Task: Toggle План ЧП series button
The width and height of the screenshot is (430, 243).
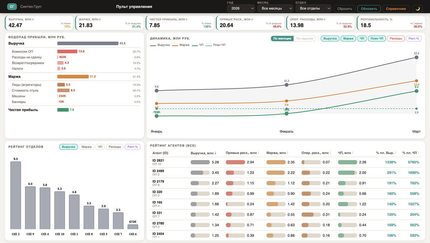Action: (x=377, y=38)
